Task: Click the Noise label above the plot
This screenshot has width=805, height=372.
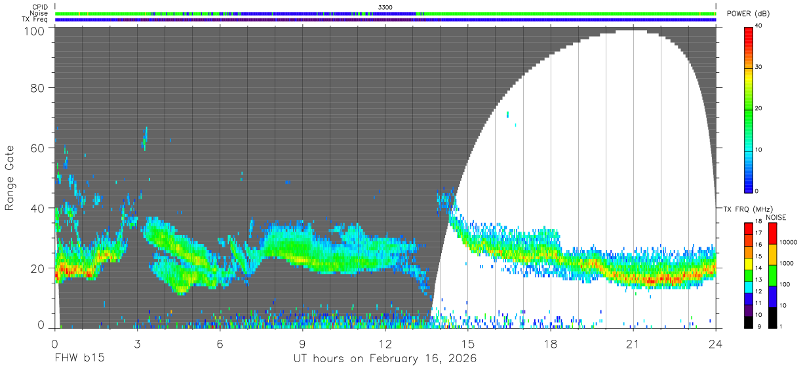Action: click(x=39, y=13)
